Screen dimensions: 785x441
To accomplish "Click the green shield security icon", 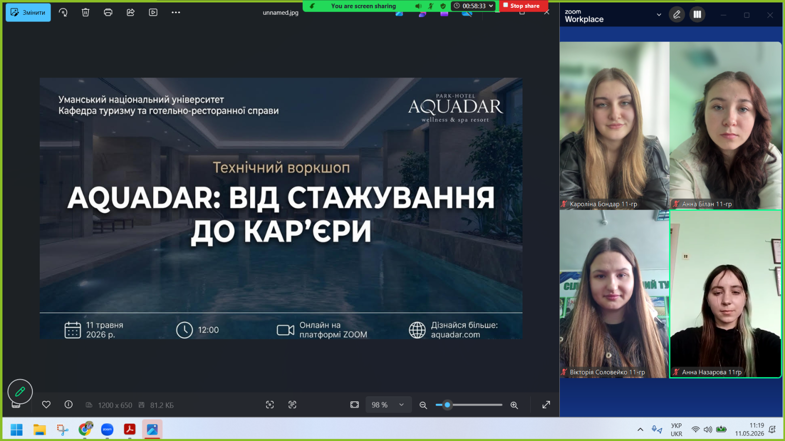I will tap(443, 6).
